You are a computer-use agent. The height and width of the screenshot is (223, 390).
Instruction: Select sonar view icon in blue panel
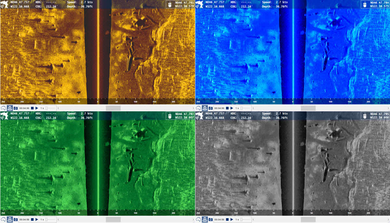coord(205,108)
